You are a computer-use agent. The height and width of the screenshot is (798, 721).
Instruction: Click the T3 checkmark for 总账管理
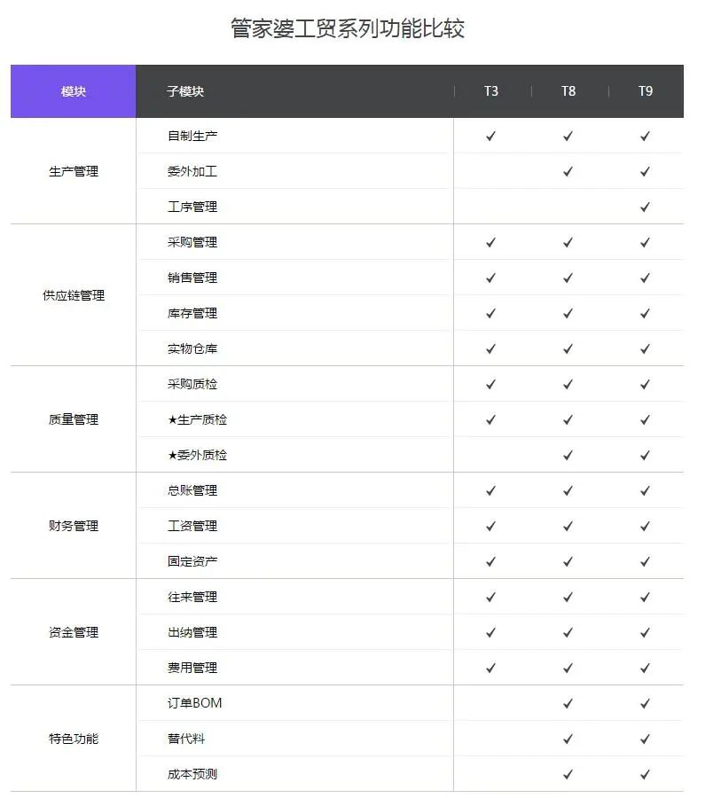(490, 490)
